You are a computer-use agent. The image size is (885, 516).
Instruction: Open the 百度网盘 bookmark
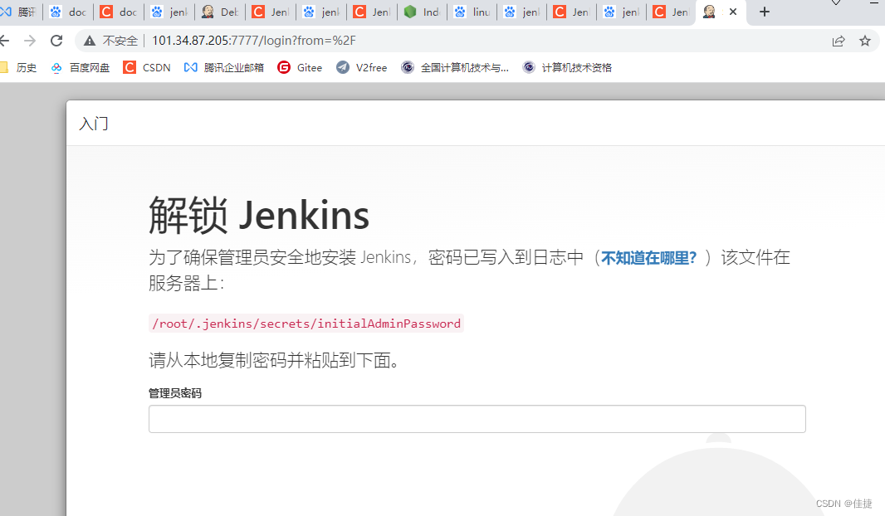(80, 67)
